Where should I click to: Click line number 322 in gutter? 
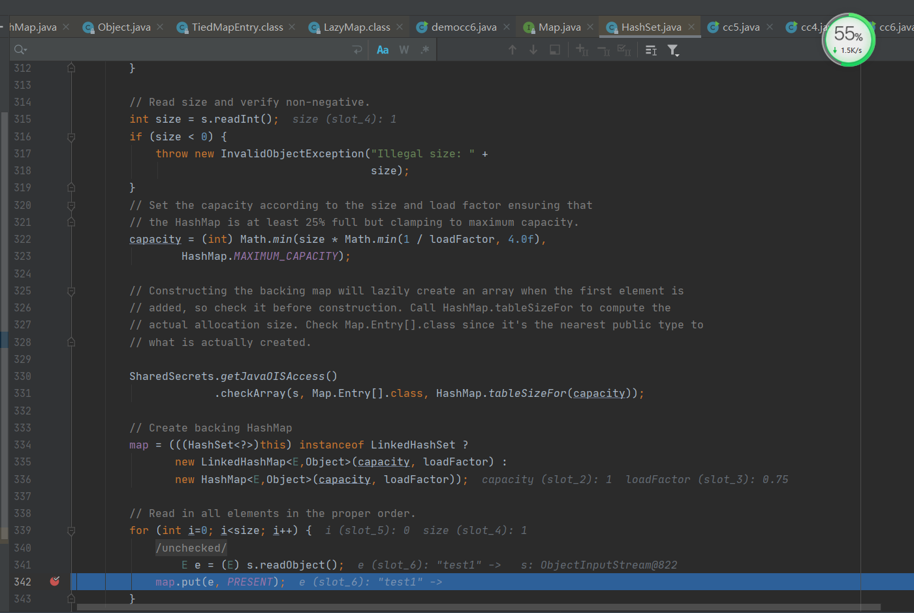tap(22, 239)
